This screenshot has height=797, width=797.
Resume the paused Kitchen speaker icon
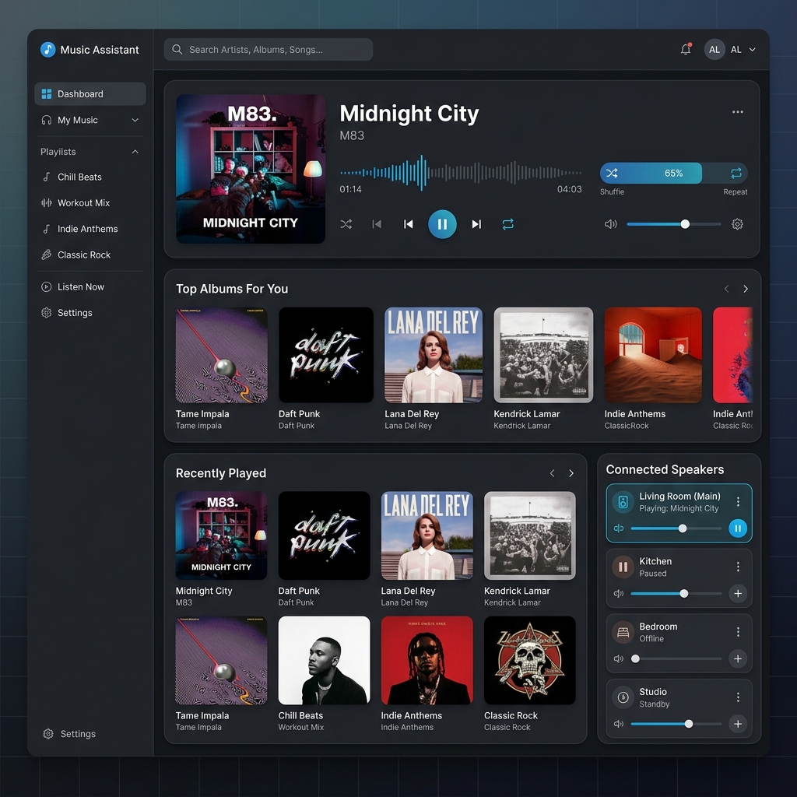pos(623,567)
